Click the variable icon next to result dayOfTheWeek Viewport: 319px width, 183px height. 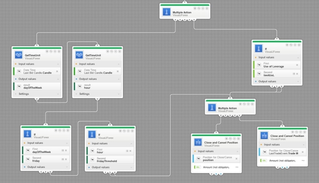pos(19,86)
